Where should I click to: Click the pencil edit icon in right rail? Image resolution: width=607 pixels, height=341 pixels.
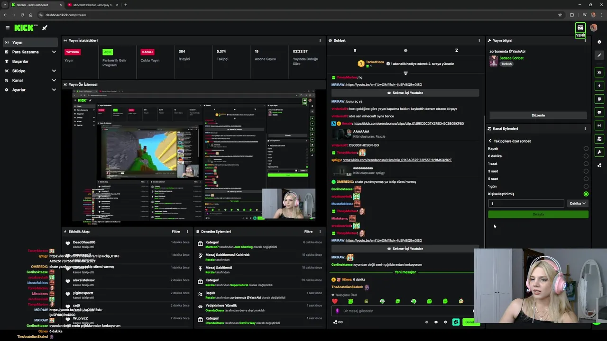pyautogui.click(x=599, y=55)
